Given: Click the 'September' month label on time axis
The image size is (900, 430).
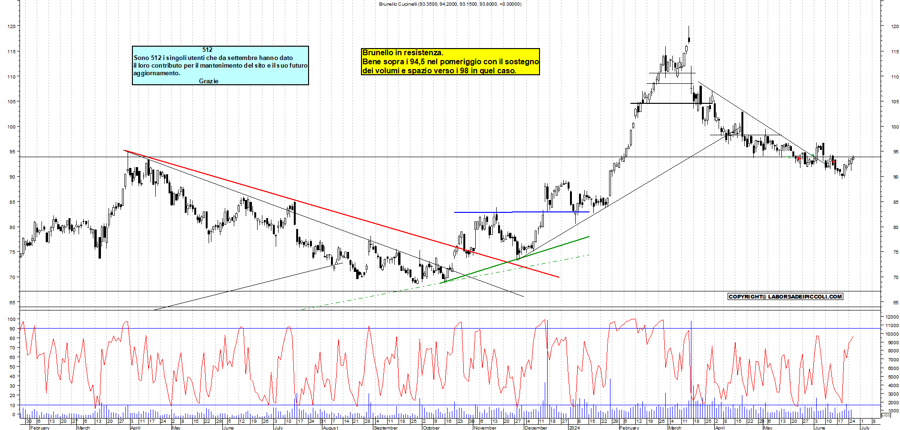Looking at the screenshot, I should point(386,428).
